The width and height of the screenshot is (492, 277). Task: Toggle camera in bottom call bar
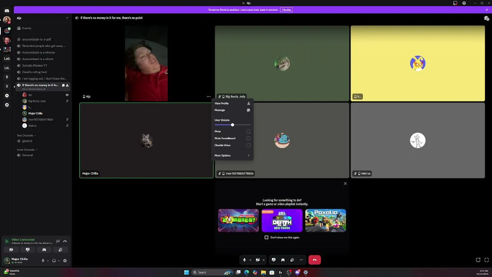coord(258,260)
